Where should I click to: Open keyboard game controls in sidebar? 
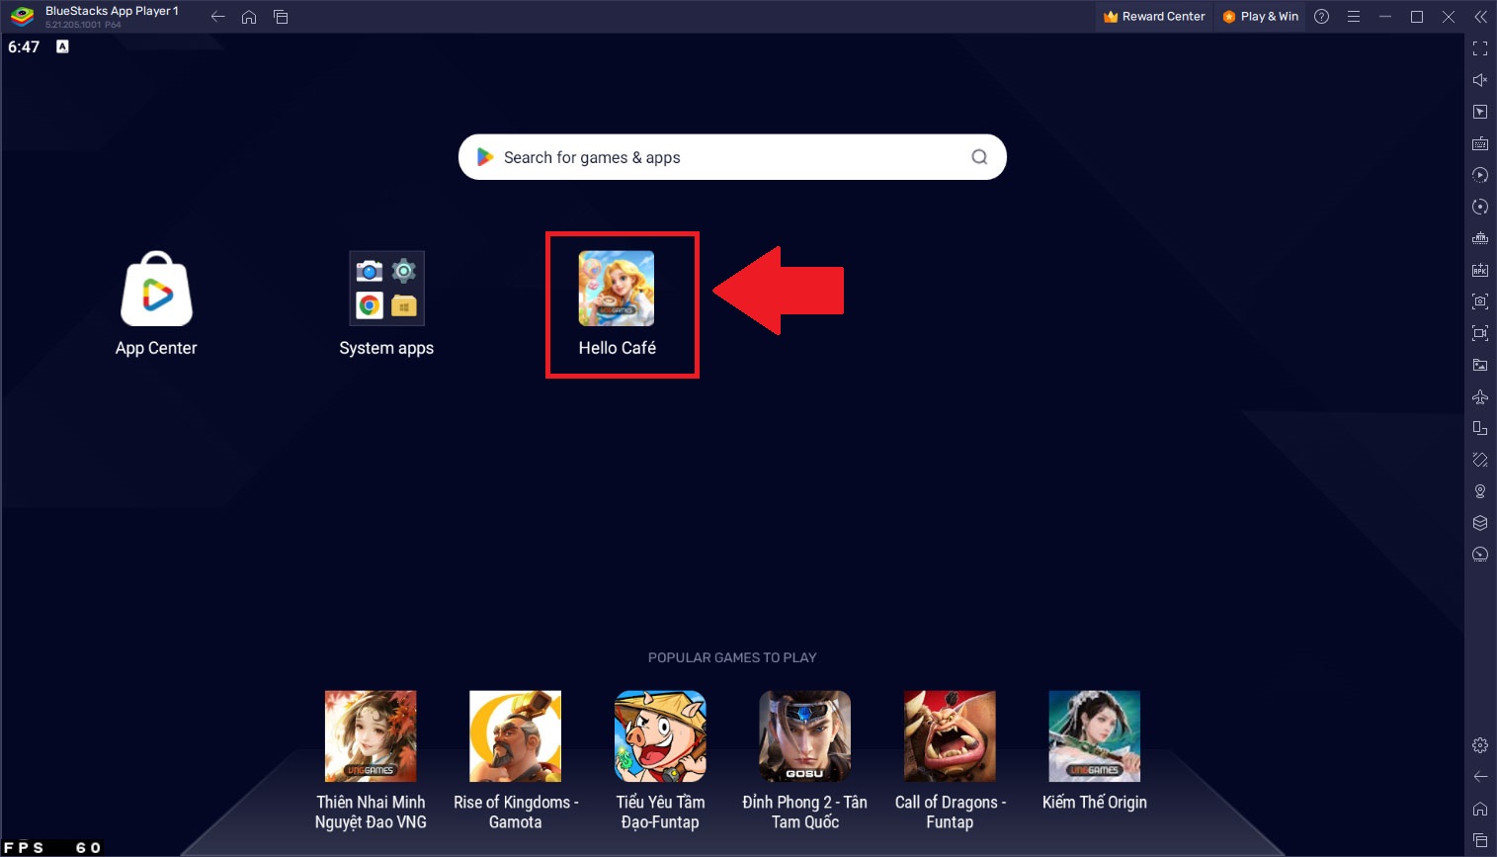(1480, 143)
